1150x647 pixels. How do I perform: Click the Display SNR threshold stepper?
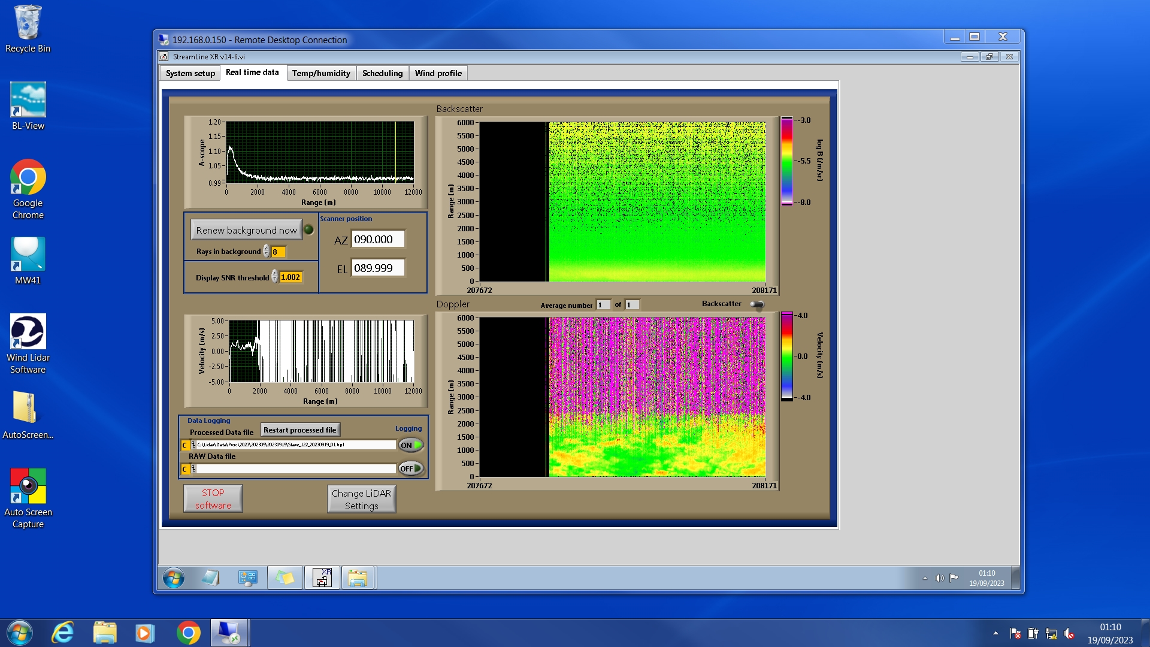[x=275, y=277]
